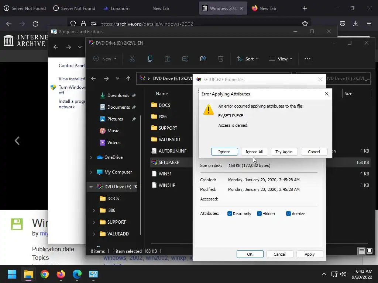The image size is (378, 283).
Task: Click Ignore All in the error dialog
Action: pos(254,152)
